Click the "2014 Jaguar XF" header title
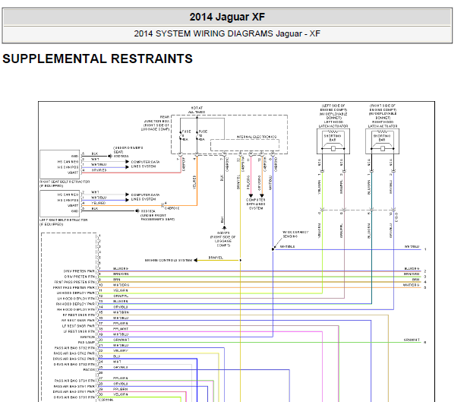 point(227,17)
